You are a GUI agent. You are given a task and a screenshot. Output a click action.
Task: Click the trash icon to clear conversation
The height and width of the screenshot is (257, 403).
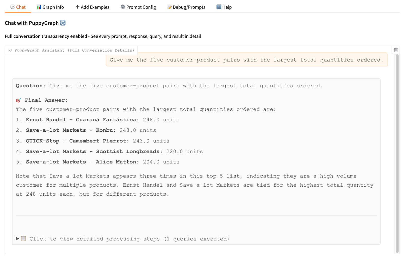pos(396,50)
